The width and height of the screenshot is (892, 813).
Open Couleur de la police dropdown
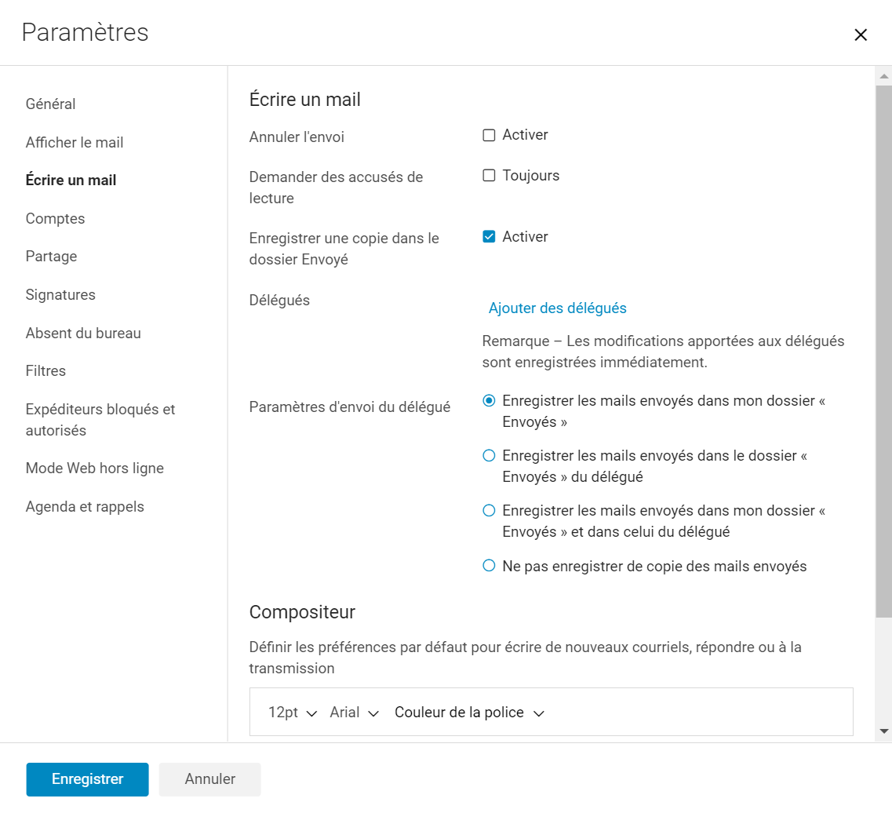point(469,713)
